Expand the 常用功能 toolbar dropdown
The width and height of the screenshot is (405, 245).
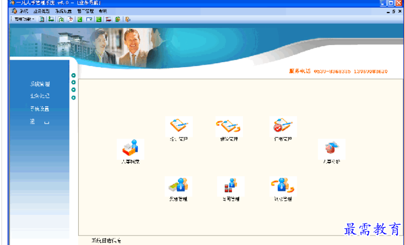pos(24,20)
